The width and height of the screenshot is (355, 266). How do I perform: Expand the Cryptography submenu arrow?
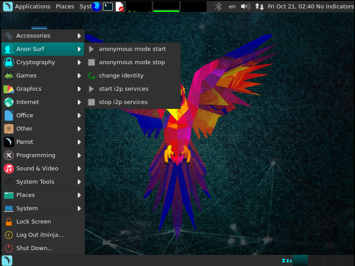pyautogui.click(x=79, y=62)
